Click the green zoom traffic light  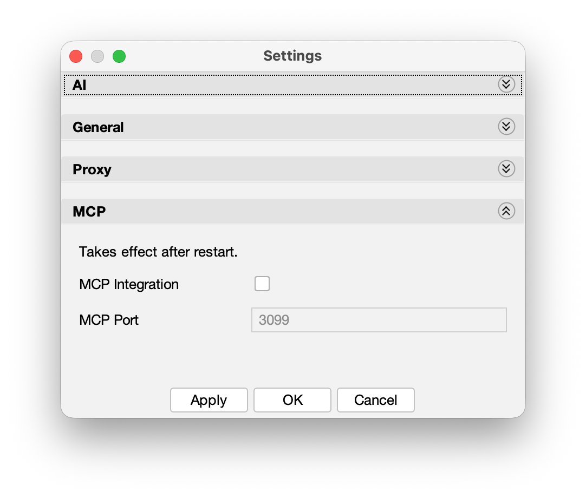pos(119,56)
